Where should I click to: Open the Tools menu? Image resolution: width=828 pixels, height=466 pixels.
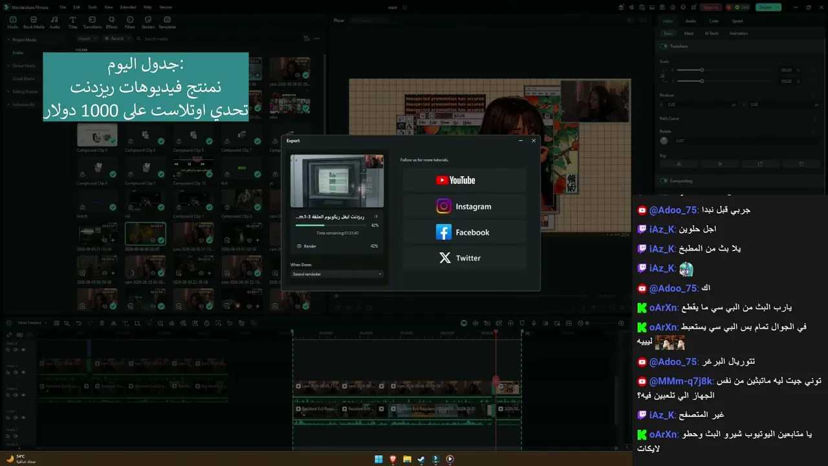pyautogui.click(x=93, y=7)
